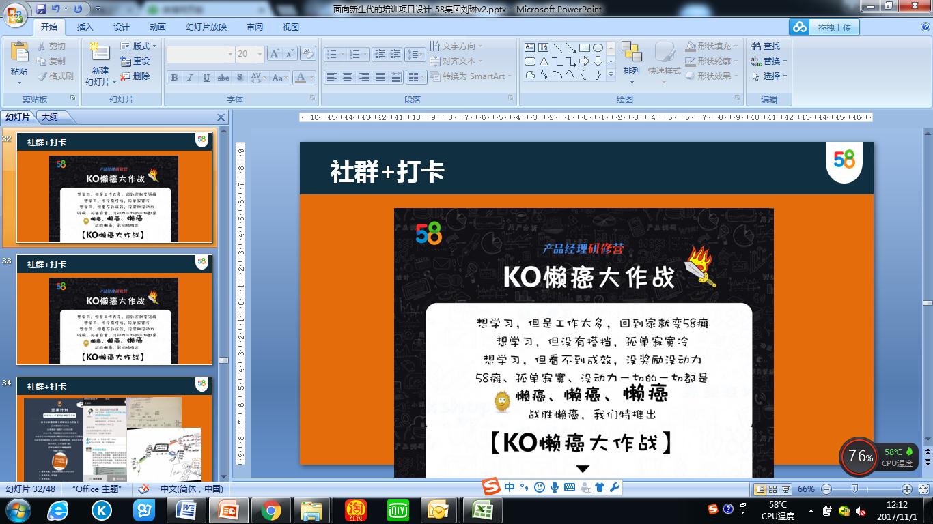This screenshot has height=524, width=933.
Task: Click the New Slide (新建幻灯片) icon
Action: click(x=100, y=52)
